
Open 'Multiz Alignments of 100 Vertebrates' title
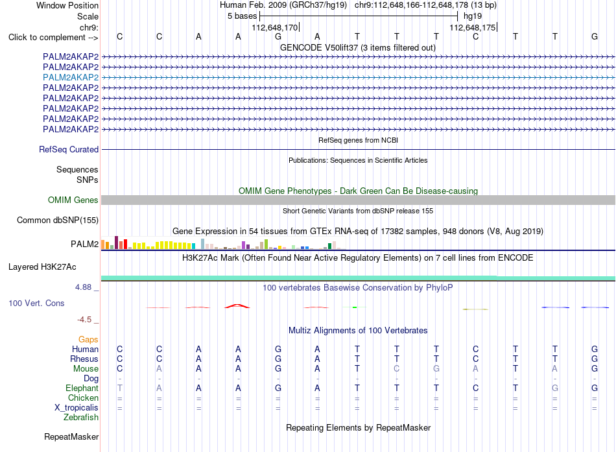tap(358, 331)
